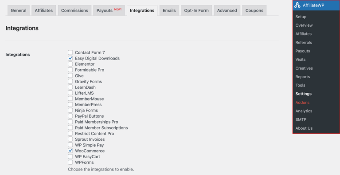Image resolution: width=340 pixels, height=175 pixels.
Task: Open the Creatives menu item
Action: coord(304,68)
